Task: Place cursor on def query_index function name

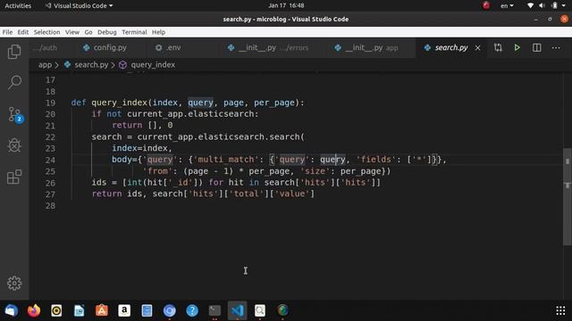Action: point(119,103)
